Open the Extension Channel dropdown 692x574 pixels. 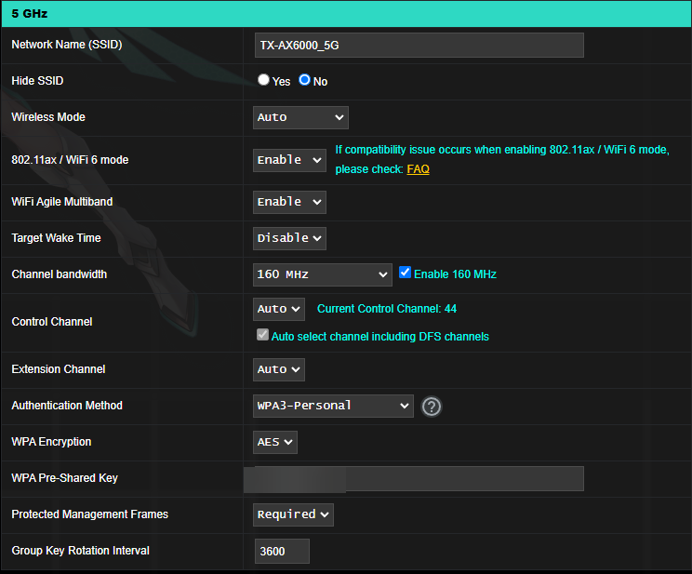coord(278,369)
